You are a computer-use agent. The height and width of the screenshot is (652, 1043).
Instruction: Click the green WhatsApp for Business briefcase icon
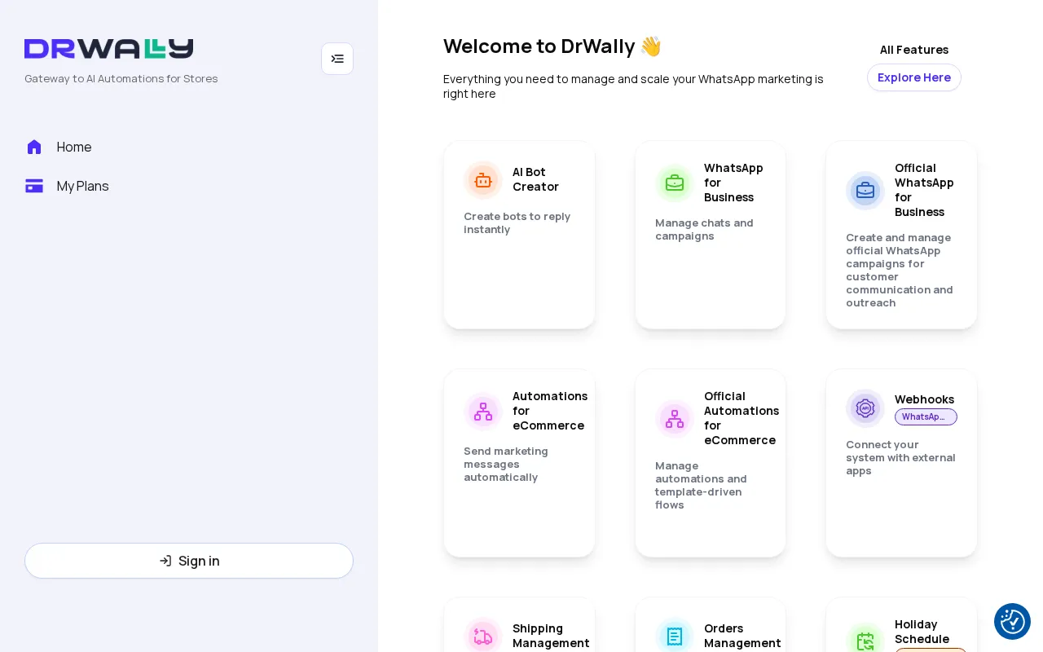675,183
